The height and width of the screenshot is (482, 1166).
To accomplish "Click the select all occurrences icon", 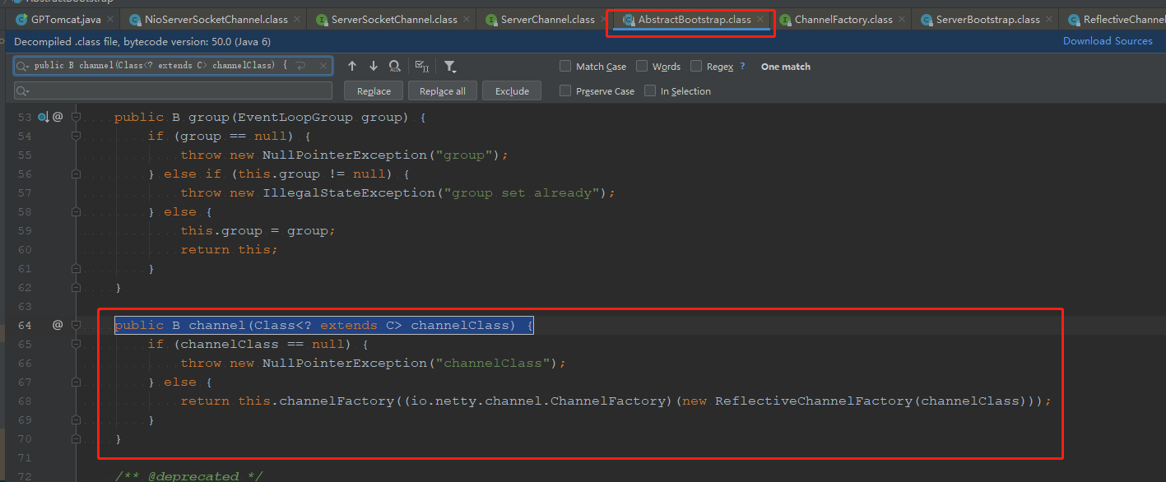I will coord(421,66).
